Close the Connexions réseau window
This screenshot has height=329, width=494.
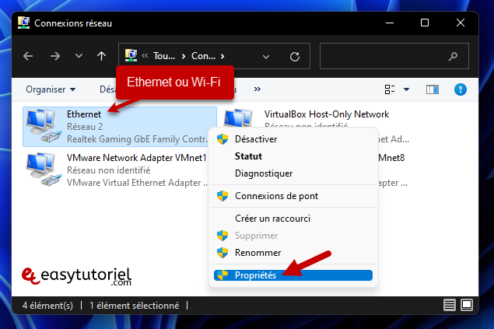click(461, 23)
